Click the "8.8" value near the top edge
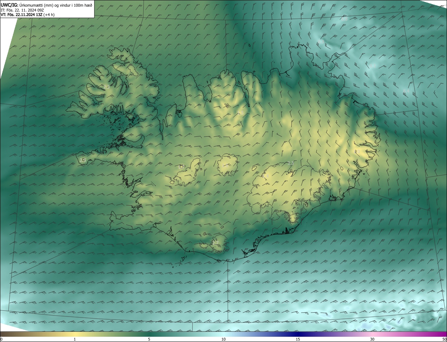The width and height of the screenshot is (447, 342). [x=344, y=19]
